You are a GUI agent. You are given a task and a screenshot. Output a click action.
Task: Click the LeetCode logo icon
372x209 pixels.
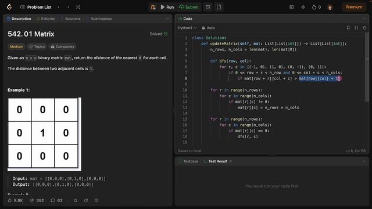click(9, 7)
